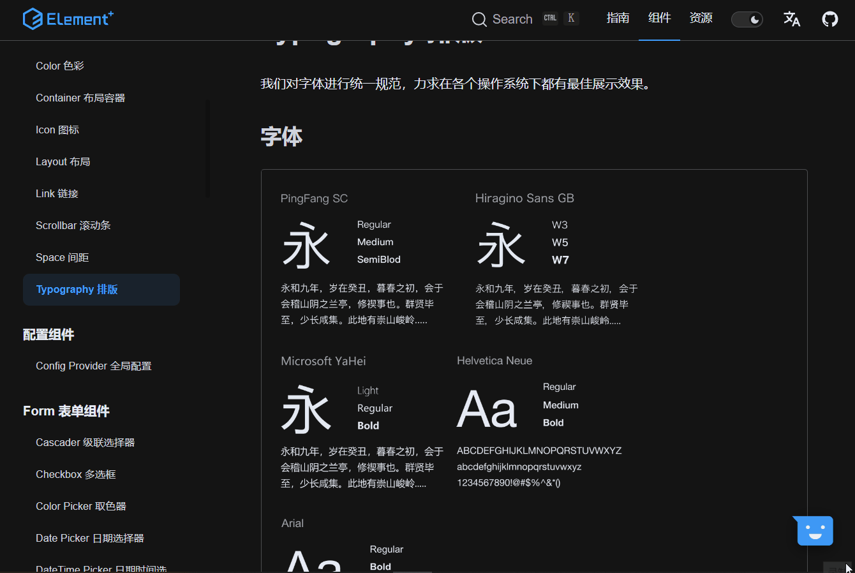Image resolution: width=855 pixels, height=573 pixels.
Task: Open Layout 布局 documentation
Action: 63,161
